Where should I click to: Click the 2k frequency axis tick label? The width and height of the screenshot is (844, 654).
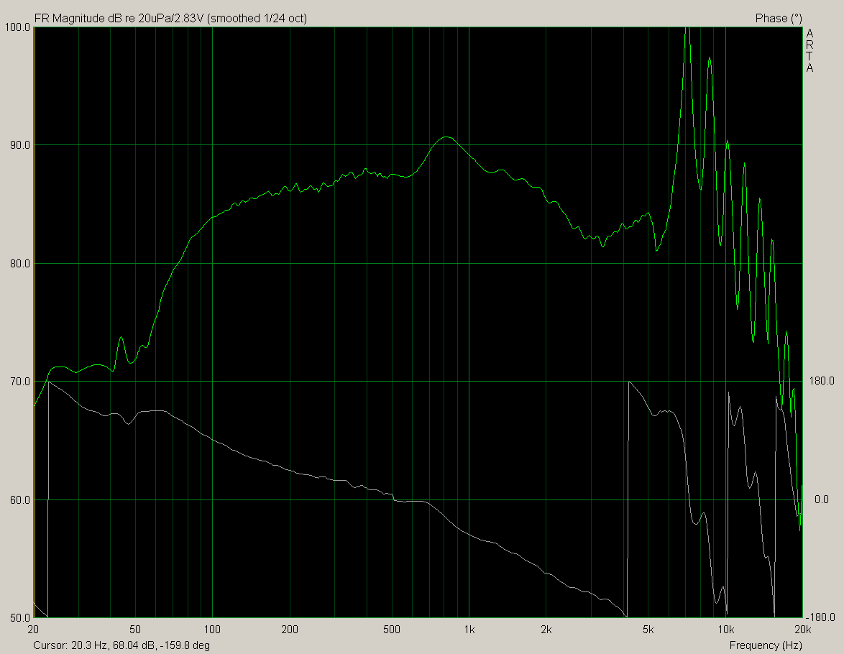546,630
